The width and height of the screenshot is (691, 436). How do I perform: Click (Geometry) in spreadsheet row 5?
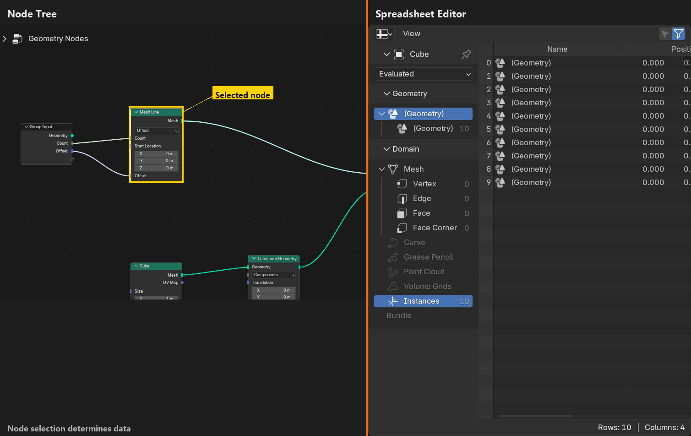[531, 129]
